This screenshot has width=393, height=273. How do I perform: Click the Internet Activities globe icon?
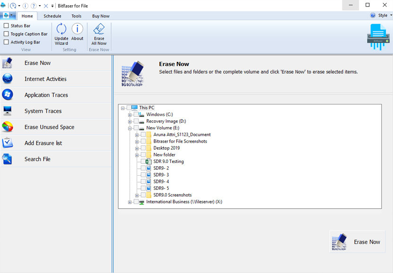click(x=7, y=79)
